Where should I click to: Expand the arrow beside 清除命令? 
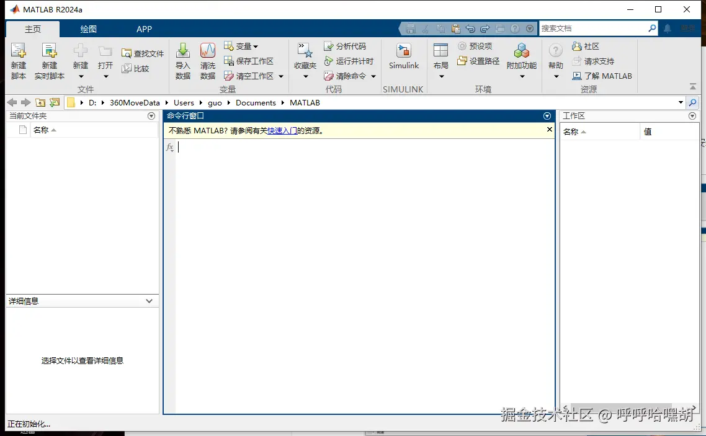373,76
